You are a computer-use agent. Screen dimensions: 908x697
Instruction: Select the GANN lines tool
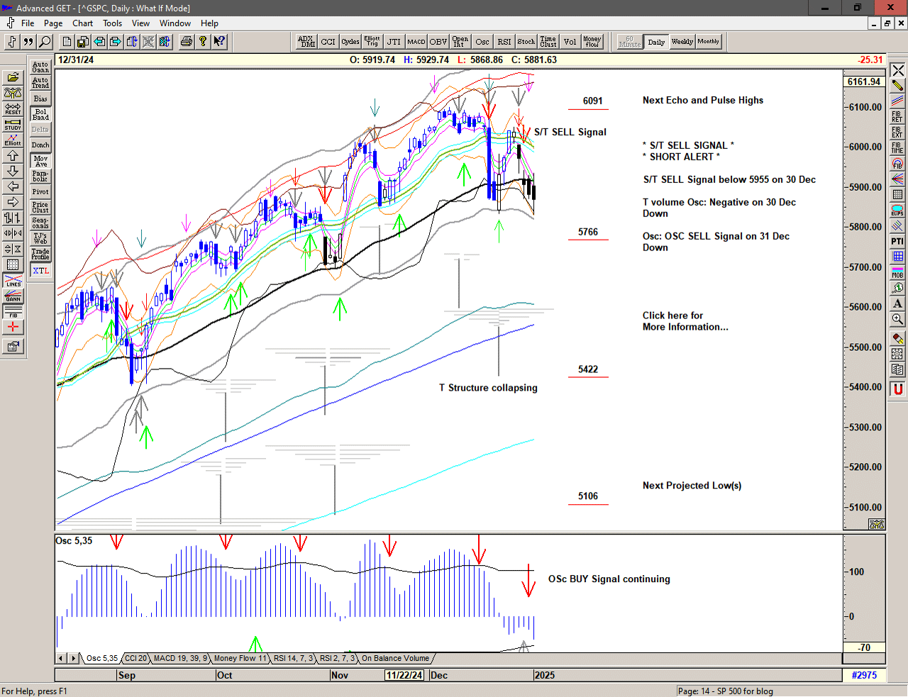point(13,296)
